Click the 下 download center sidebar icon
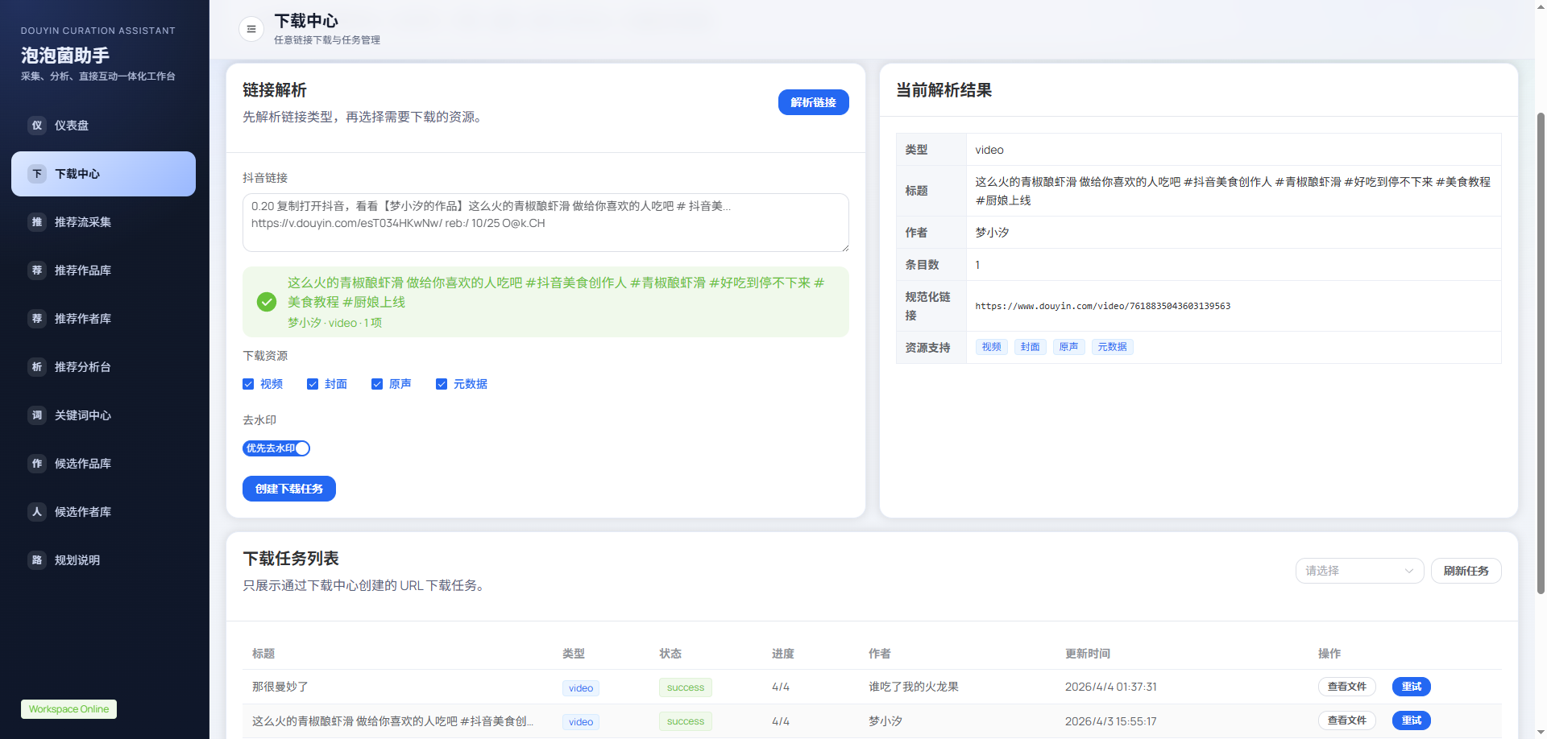The height and width of the screenshot is (739, 1547). pos(37,174)
